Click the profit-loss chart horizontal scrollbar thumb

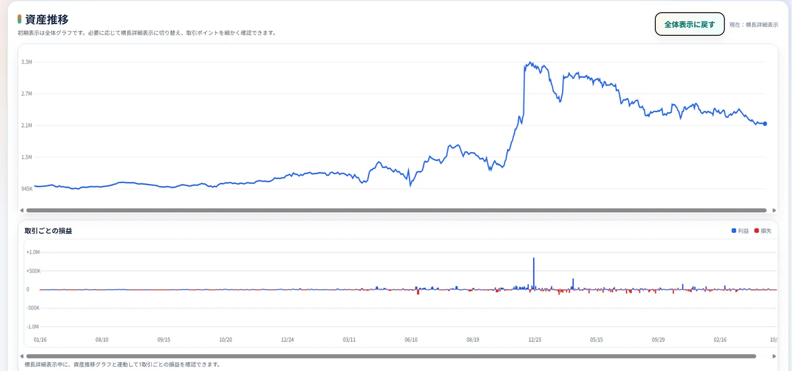[x=391, y=356]
